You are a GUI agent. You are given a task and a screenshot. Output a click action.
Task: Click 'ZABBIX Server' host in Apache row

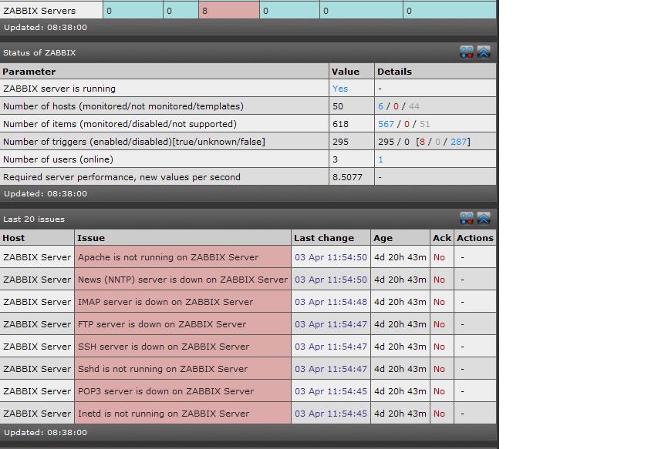pyautogui.click(x=37, y=257)
